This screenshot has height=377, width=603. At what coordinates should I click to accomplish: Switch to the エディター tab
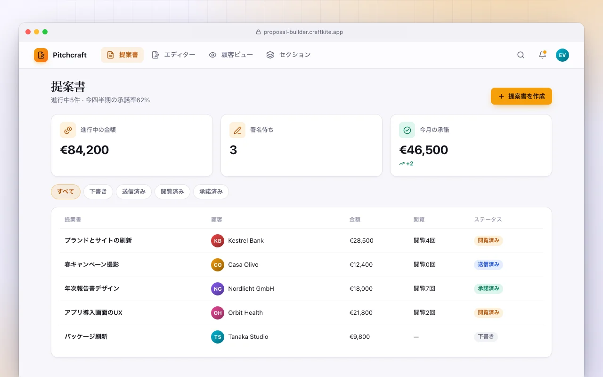coord(173,55)
